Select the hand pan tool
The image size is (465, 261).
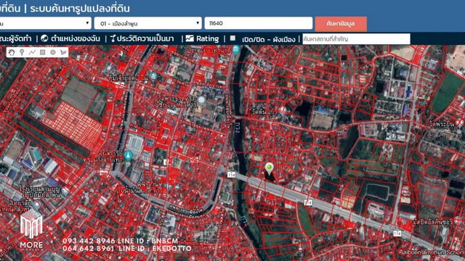pos(12,52)
